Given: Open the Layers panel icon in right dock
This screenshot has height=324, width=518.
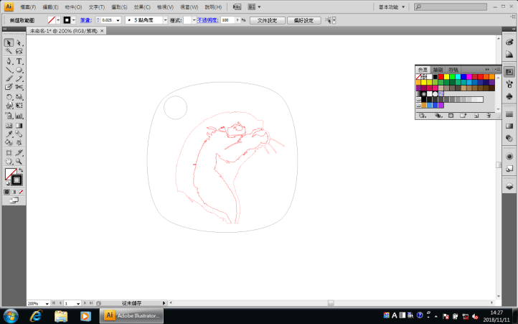Looking at the screenshot, I should pyautogui.click(x=509, y=185).
